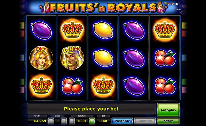Enable Autoplay
Screen dimensions: 206x126
tap(168, 110)
